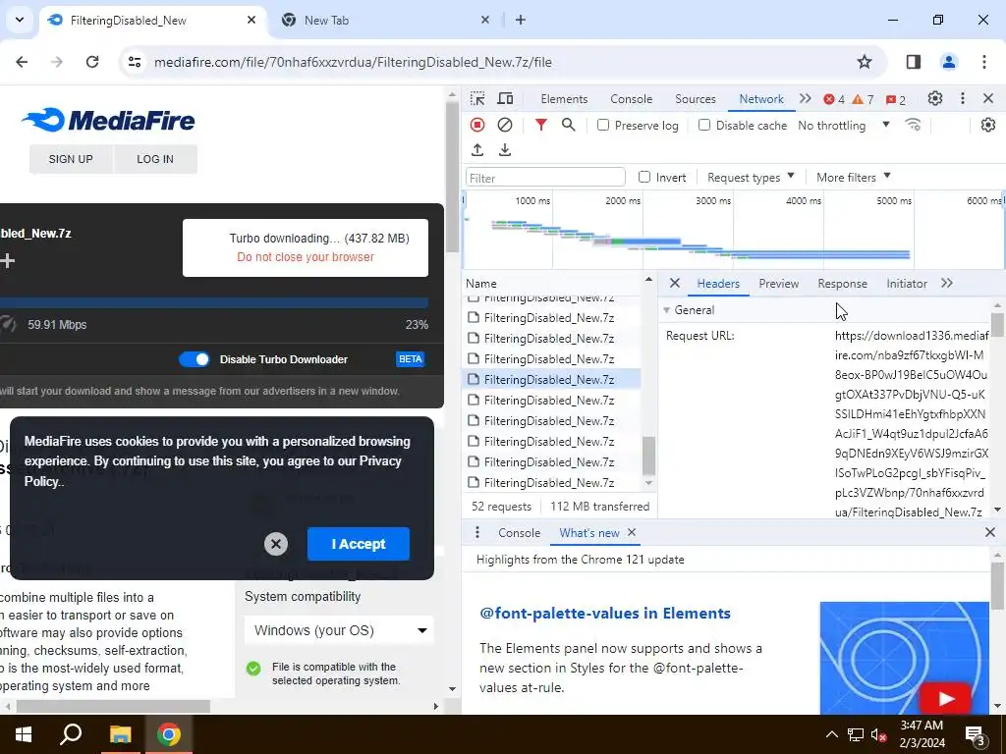The width and height of the screenshot is (1006, 754).
Task: Click the issues count badge showing 2
Action: pyautogui.click(x=896, y=99)
